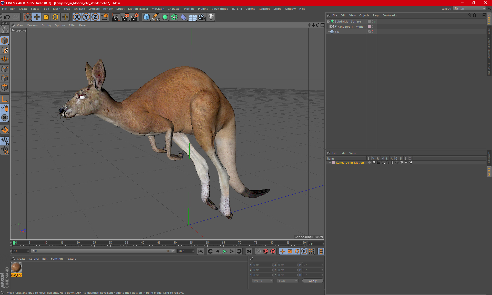Open the Content Browser side tab
This screenshot has height=295, width=492.
(x=489, y=48)
